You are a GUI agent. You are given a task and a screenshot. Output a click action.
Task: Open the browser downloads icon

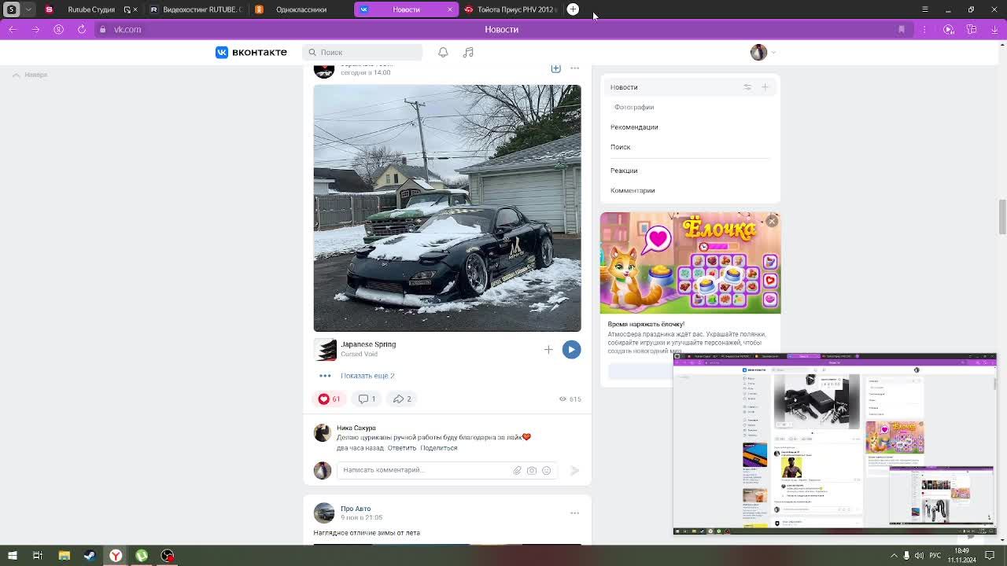click(x=994, y=29)
